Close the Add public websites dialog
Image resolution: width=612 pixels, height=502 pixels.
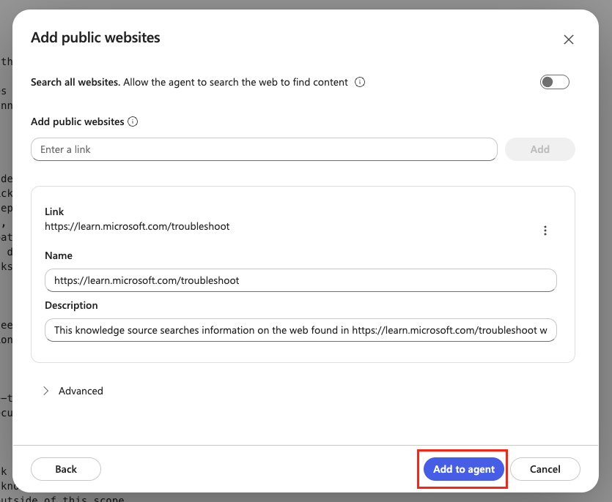(x=568, y=40)
